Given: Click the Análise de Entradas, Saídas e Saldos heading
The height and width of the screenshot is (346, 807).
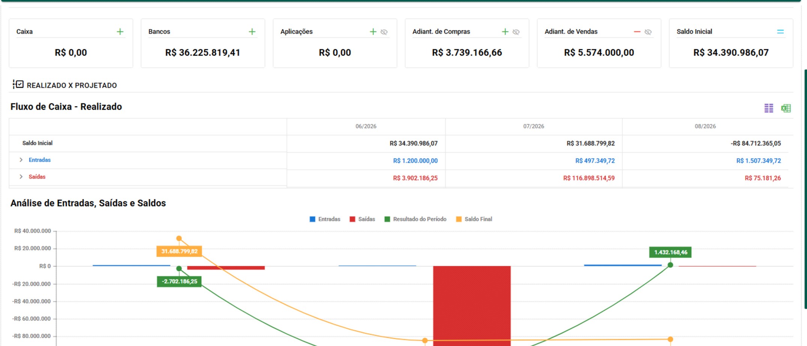Looking at the screenshot, I should point(88,203).
